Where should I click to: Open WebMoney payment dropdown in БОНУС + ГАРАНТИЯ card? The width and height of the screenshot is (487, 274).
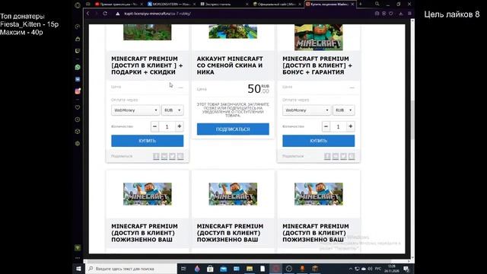point(307,110)
